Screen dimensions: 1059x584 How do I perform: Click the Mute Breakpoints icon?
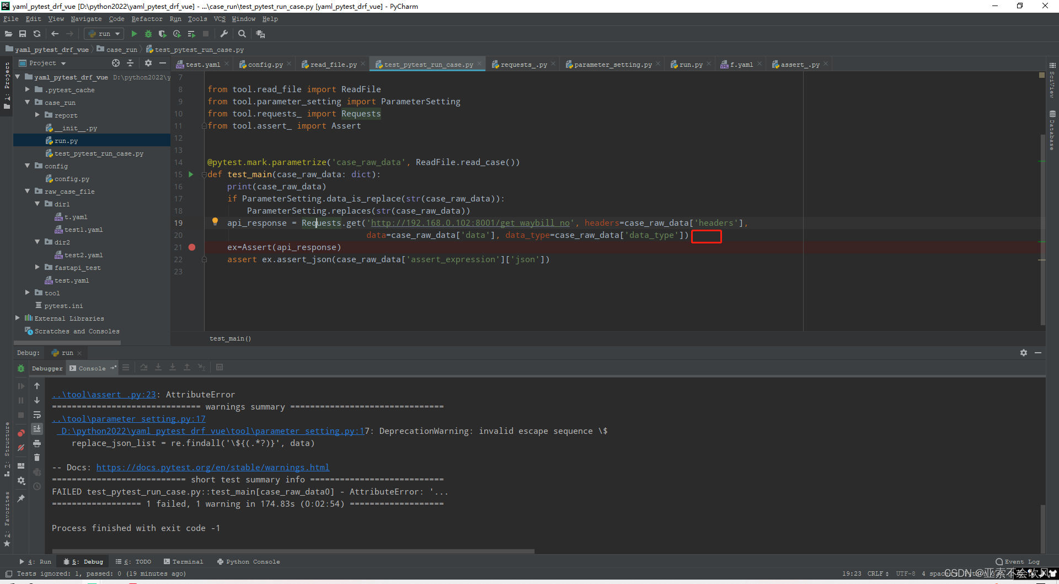21,448
